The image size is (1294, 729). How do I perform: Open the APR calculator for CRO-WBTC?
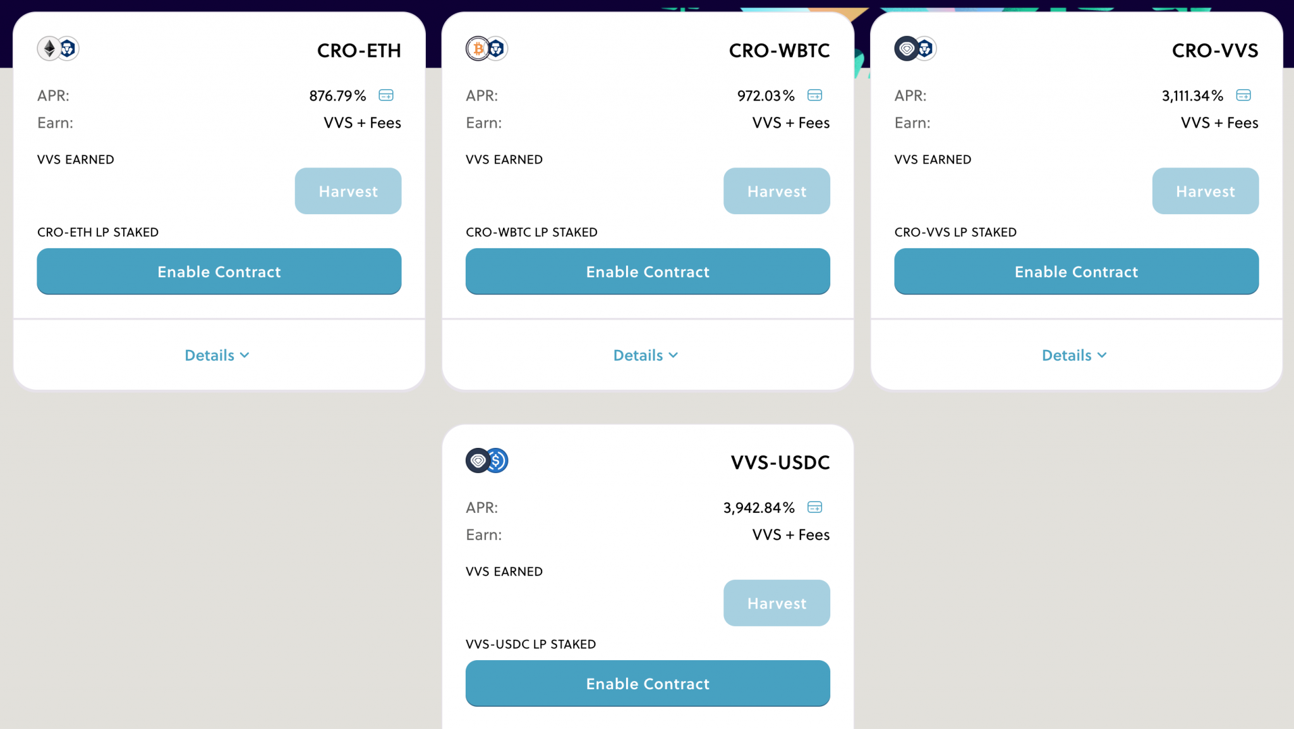click(x=814, y=95)
